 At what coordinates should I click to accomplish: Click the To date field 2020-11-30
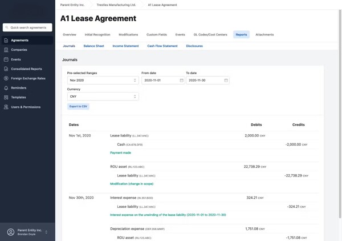click(207, 81)
